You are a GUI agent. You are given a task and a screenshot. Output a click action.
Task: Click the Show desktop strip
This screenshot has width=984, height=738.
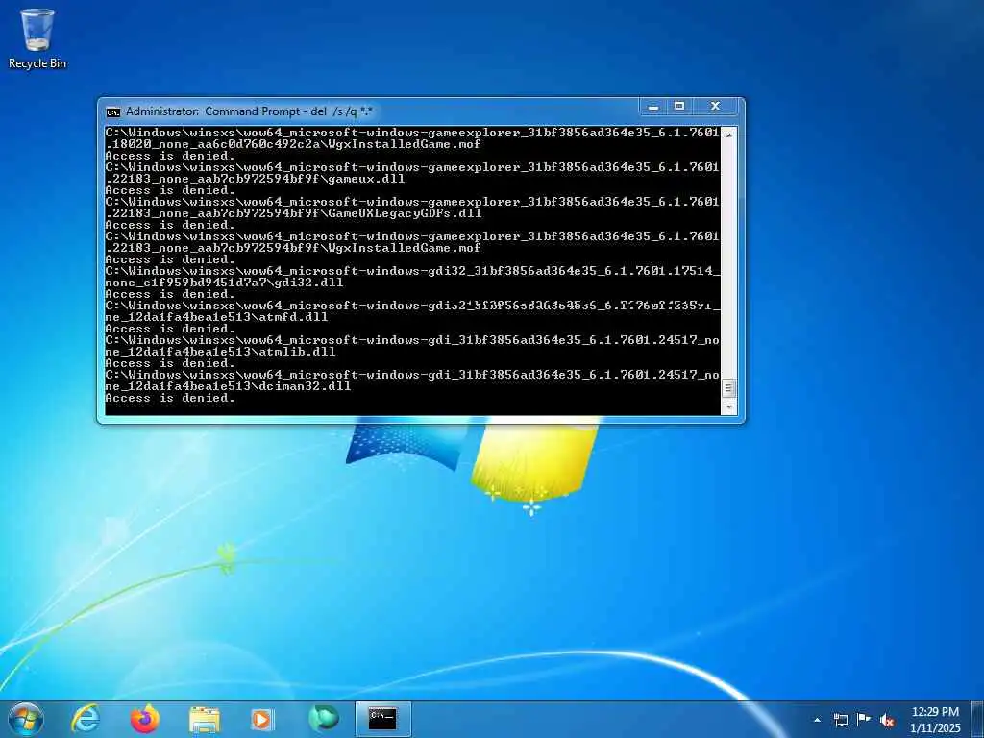point(977,720)
